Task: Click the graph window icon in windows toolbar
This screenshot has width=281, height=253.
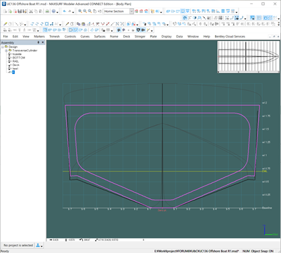Action: pos(218,11)
